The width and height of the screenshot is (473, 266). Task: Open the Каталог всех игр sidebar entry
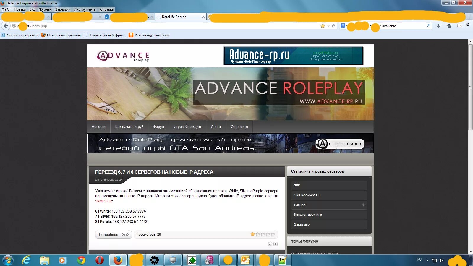coord(329,215)
